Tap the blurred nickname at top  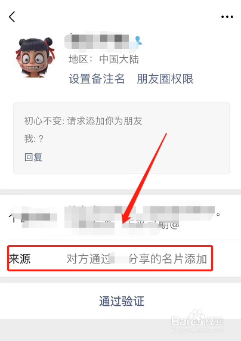(x=99, y=41)
